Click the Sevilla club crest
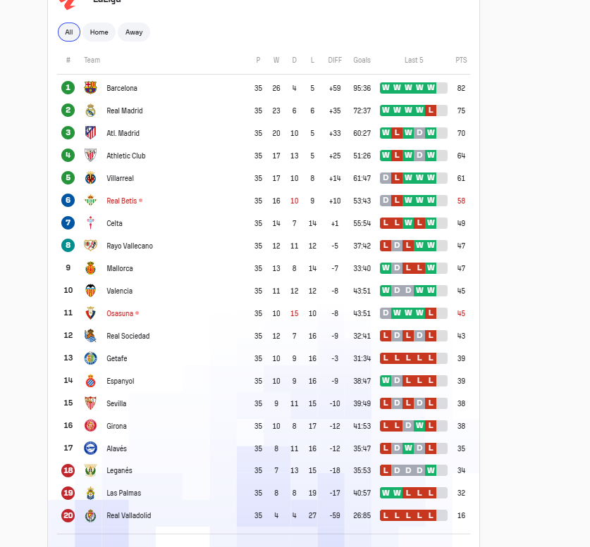 tap(90, 403)
